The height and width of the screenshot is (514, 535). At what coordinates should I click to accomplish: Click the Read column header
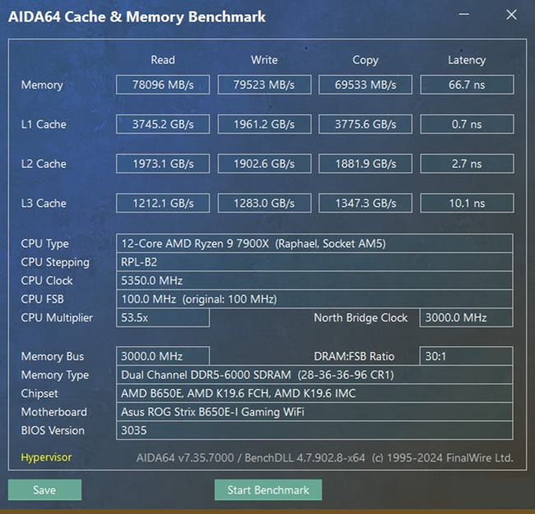[163, 60]
